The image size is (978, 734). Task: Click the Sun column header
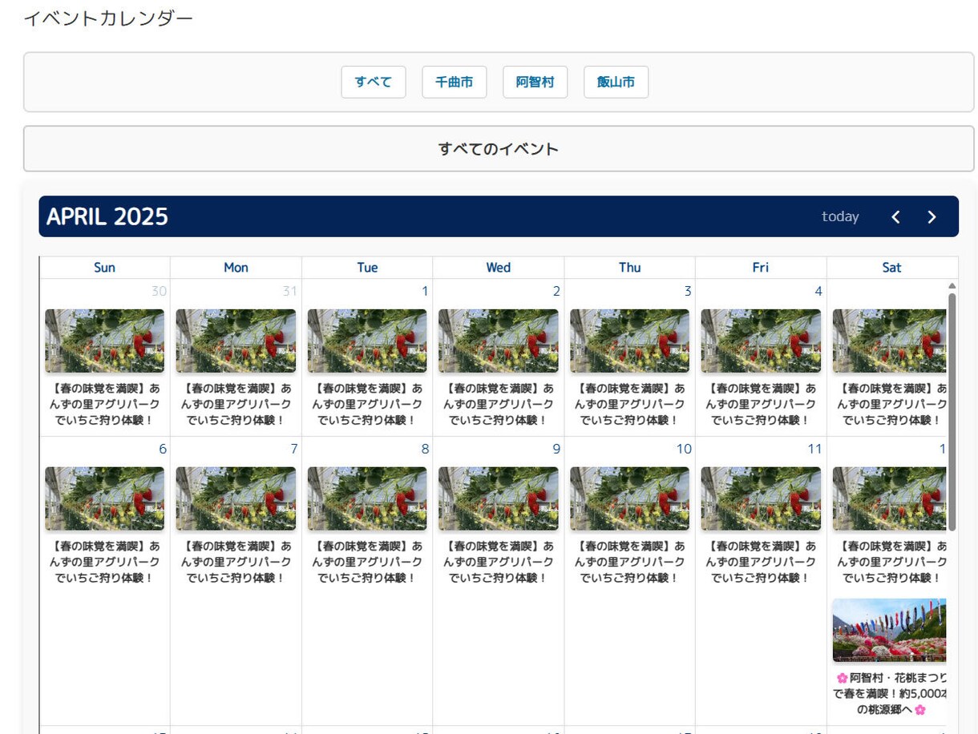[105, 268]
